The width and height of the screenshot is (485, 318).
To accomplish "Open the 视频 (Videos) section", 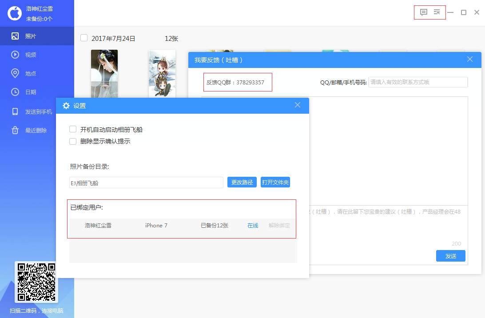I will (37, 55).
